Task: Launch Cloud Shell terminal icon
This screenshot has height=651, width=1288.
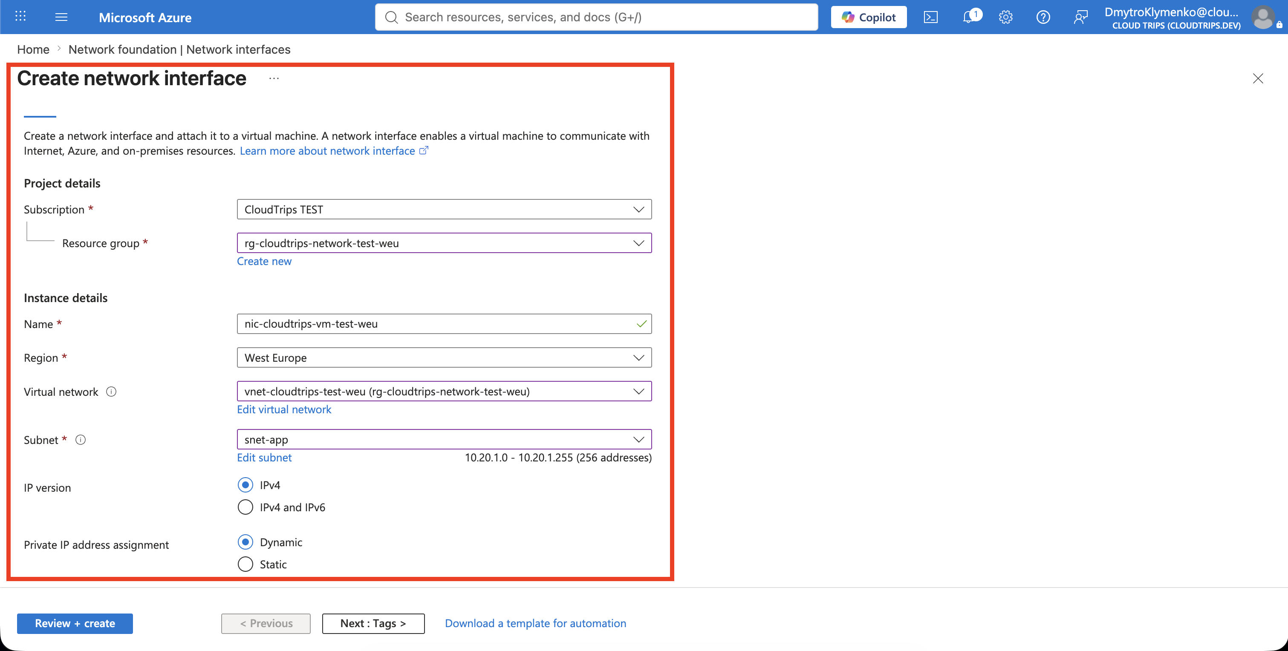Action: [x=930, y=17]
